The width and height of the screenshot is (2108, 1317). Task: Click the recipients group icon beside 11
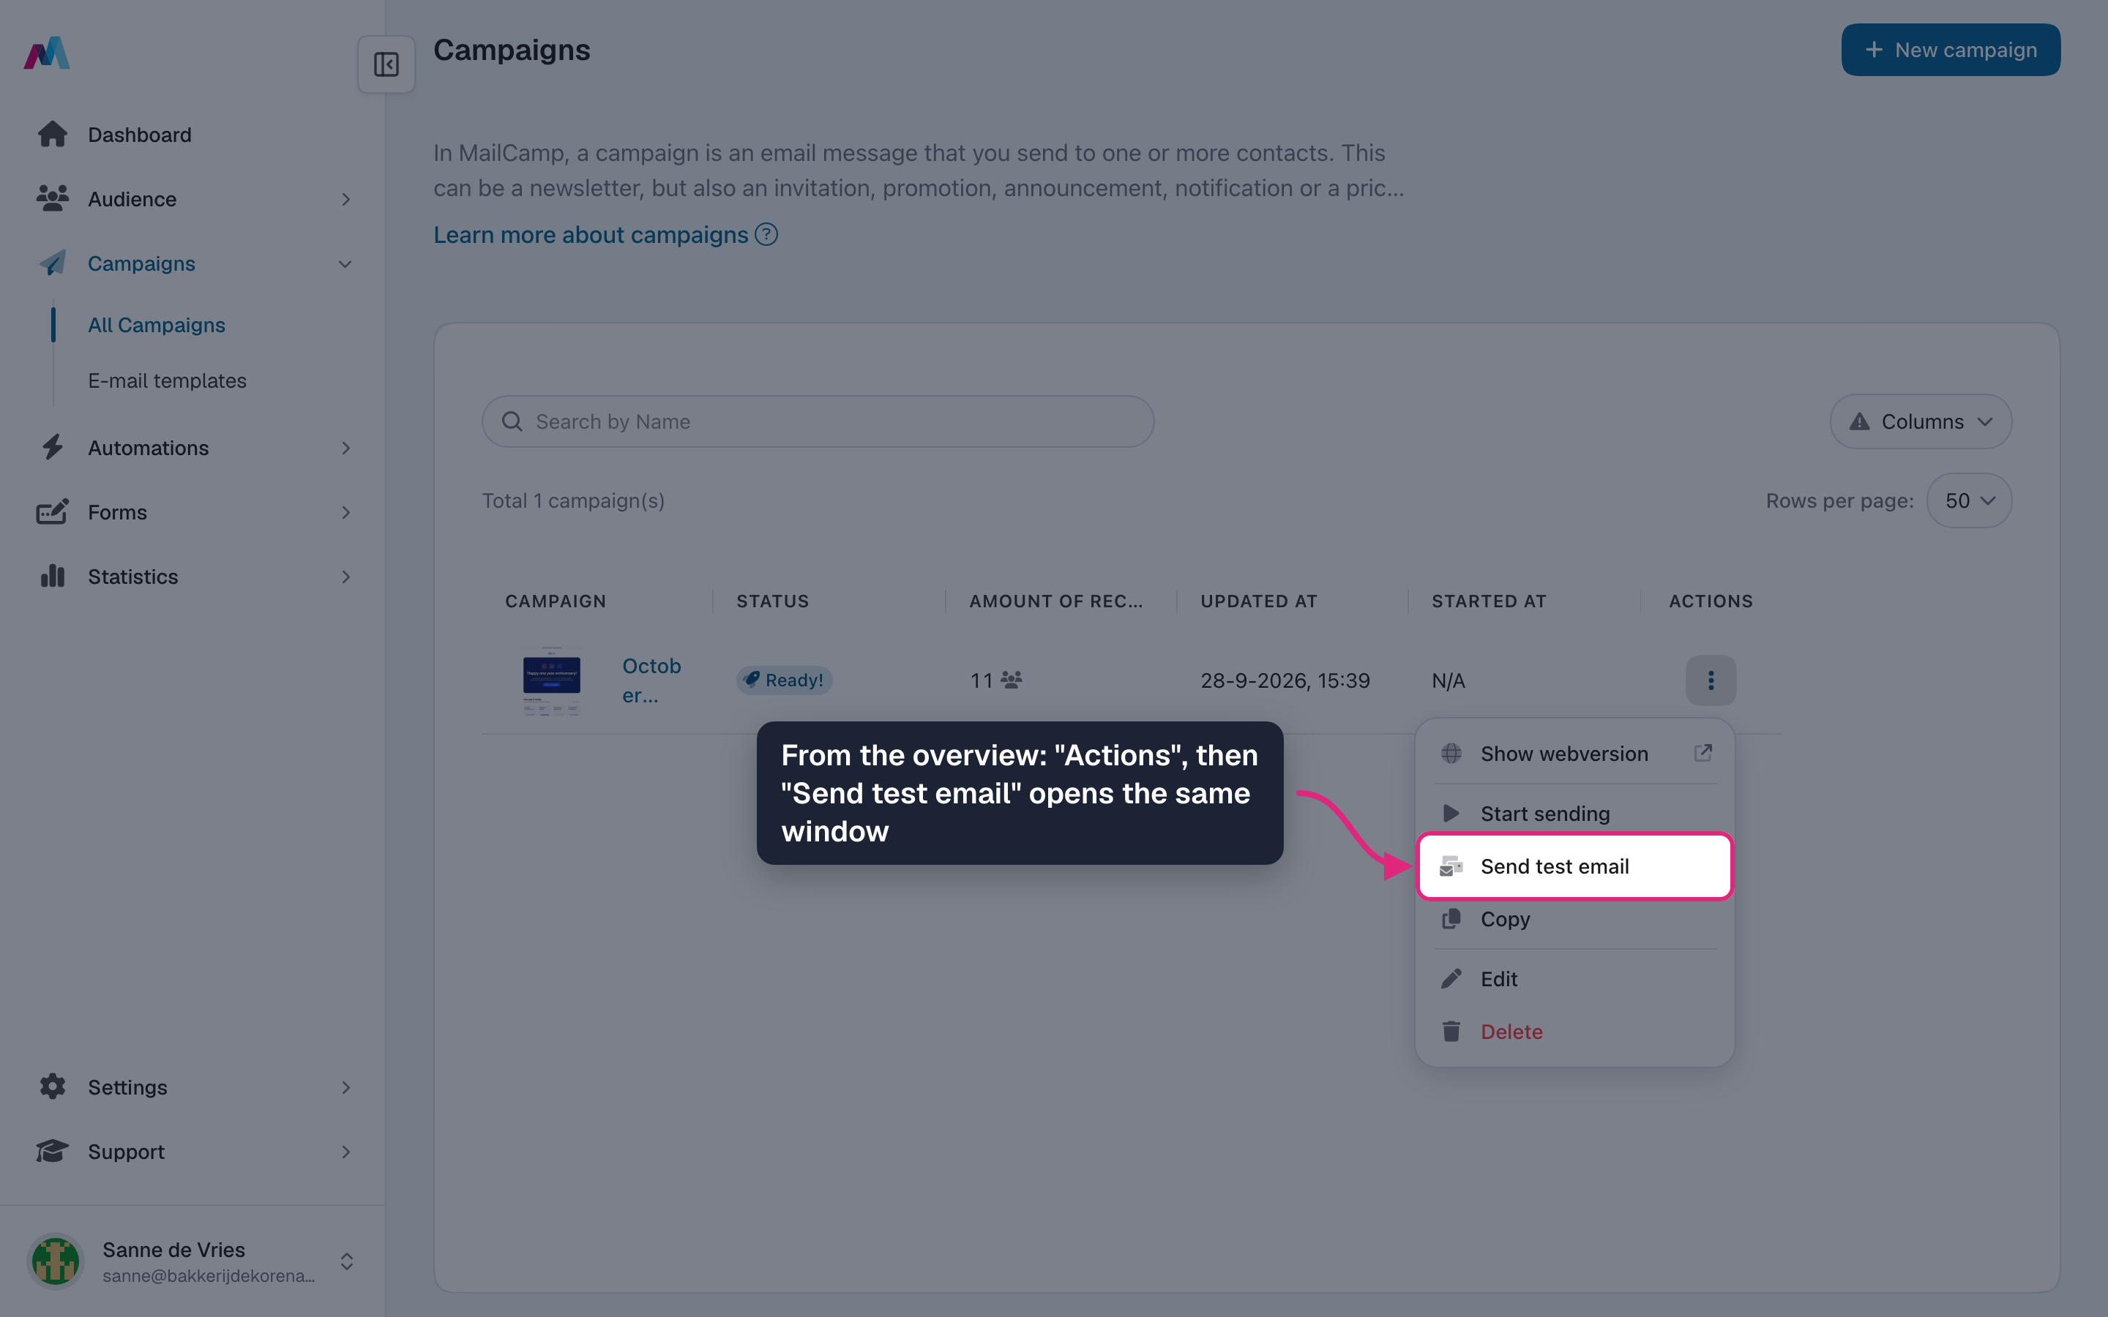click(1012, 680)
